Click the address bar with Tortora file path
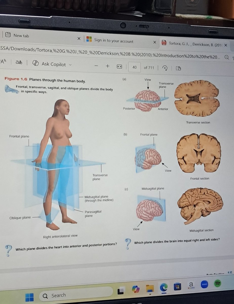The height and width of the screenshot is (304, 234). pos(110,53)
